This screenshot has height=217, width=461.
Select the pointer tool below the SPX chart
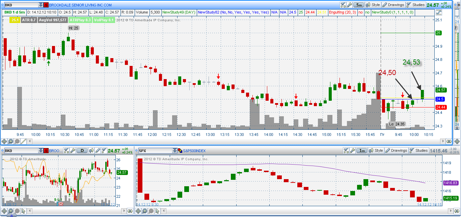point(157,211)
